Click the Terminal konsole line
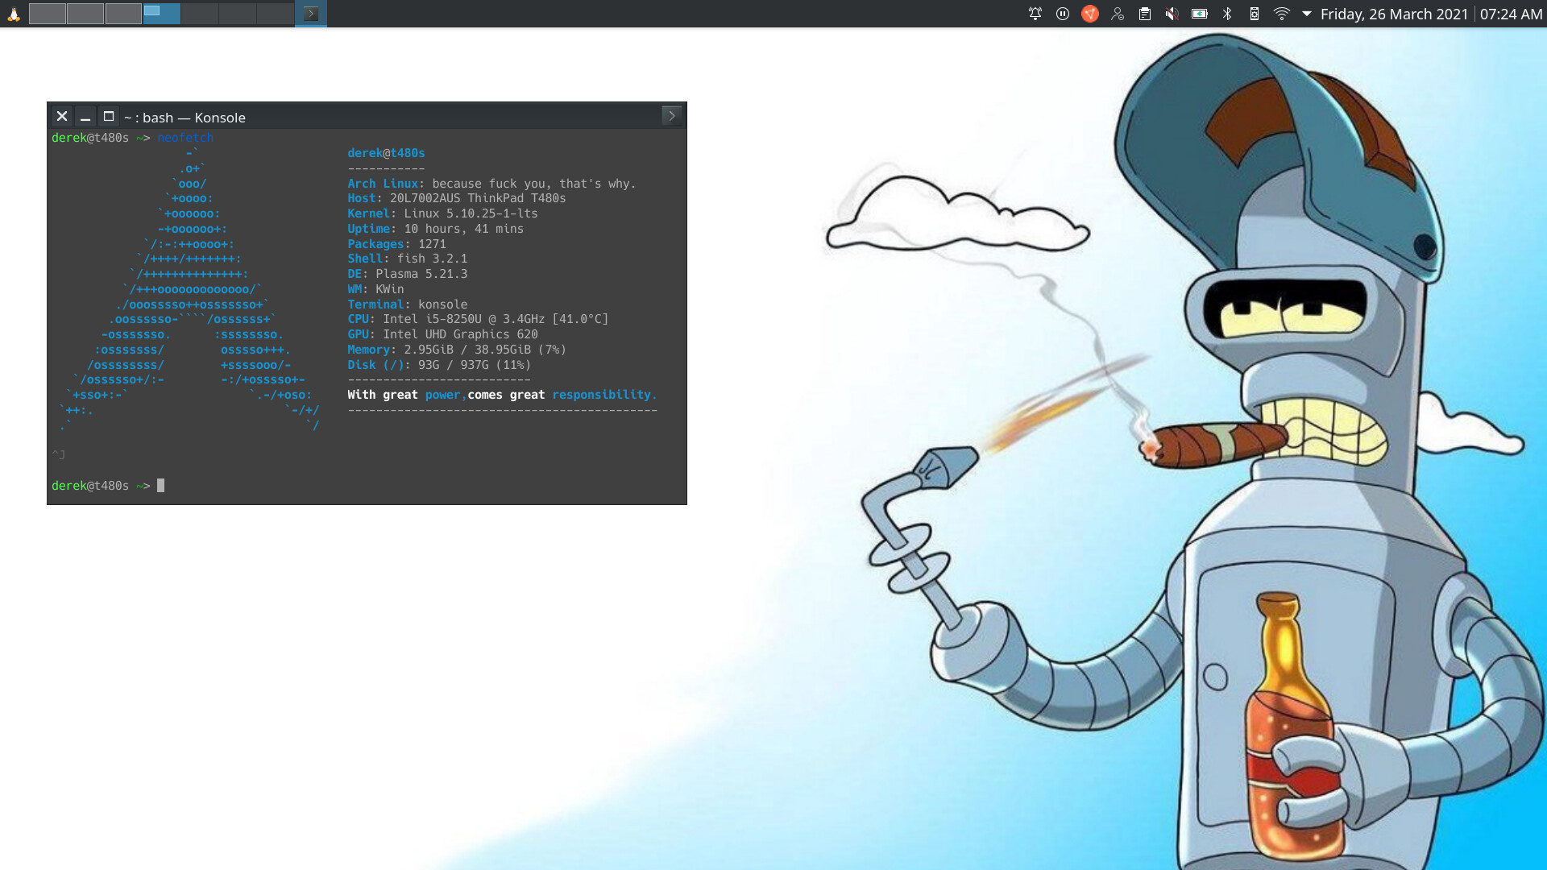The image size is (1547, 870). [407, 304]
